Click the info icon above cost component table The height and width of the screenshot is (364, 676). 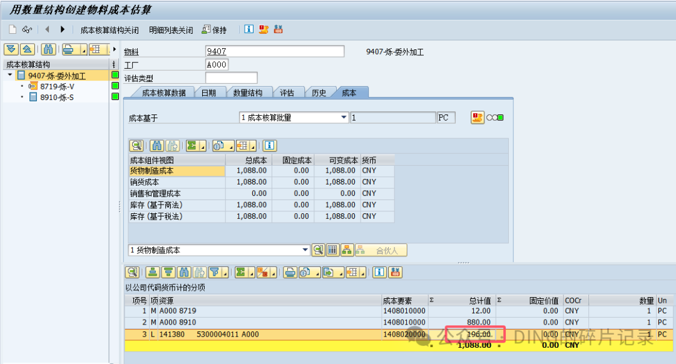[269, 146]
